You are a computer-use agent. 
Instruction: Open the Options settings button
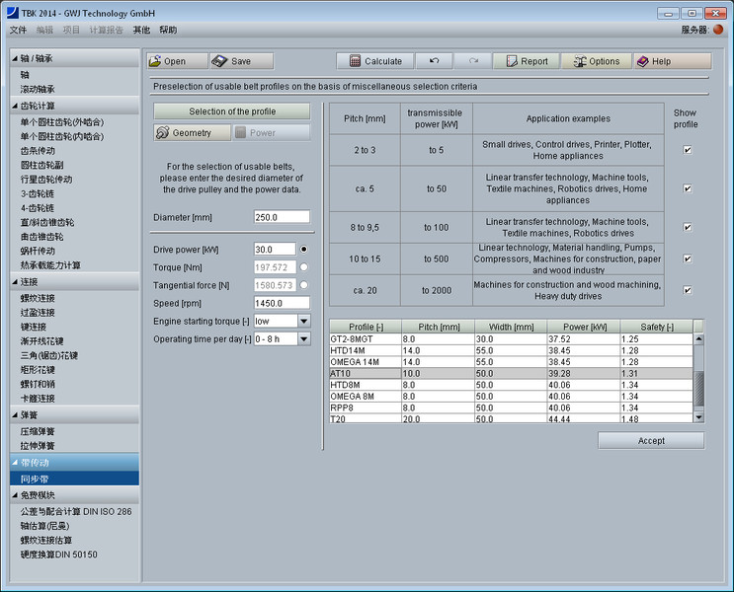596,61
